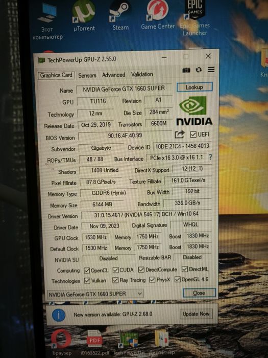Click the Shaders value 1408 Unified
Image resolution: width=268 pixels, height=358 pixels.
click(x=105, y=170)
